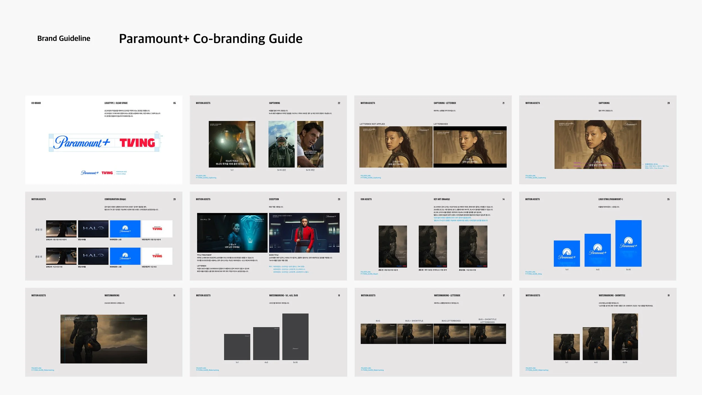702x395 pixels.
Task: Select the dark gray 9x16 watermarking placeholder
Action: (295, 337)
